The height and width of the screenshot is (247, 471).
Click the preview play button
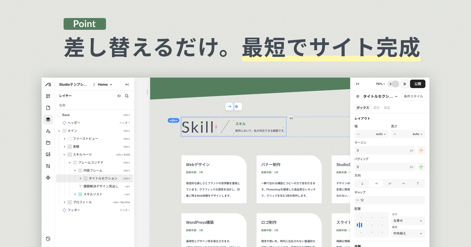click(405, 84)
